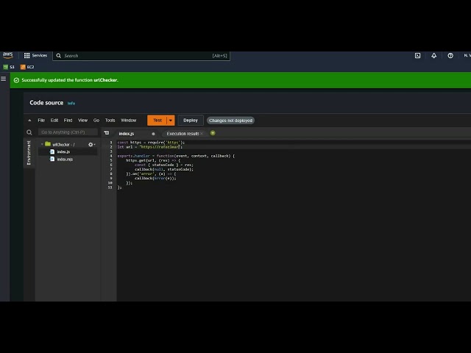Screen dimensions: 471x353
Task: Expand the Test button dropdown arrow
Action: [x=171, y=121]
